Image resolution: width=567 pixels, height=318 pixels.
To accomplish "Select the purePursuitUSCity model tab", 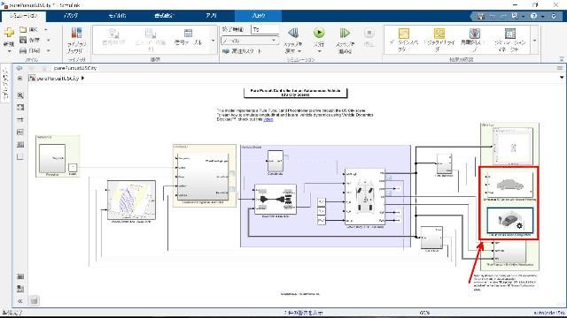I will [x=75, y=68].
